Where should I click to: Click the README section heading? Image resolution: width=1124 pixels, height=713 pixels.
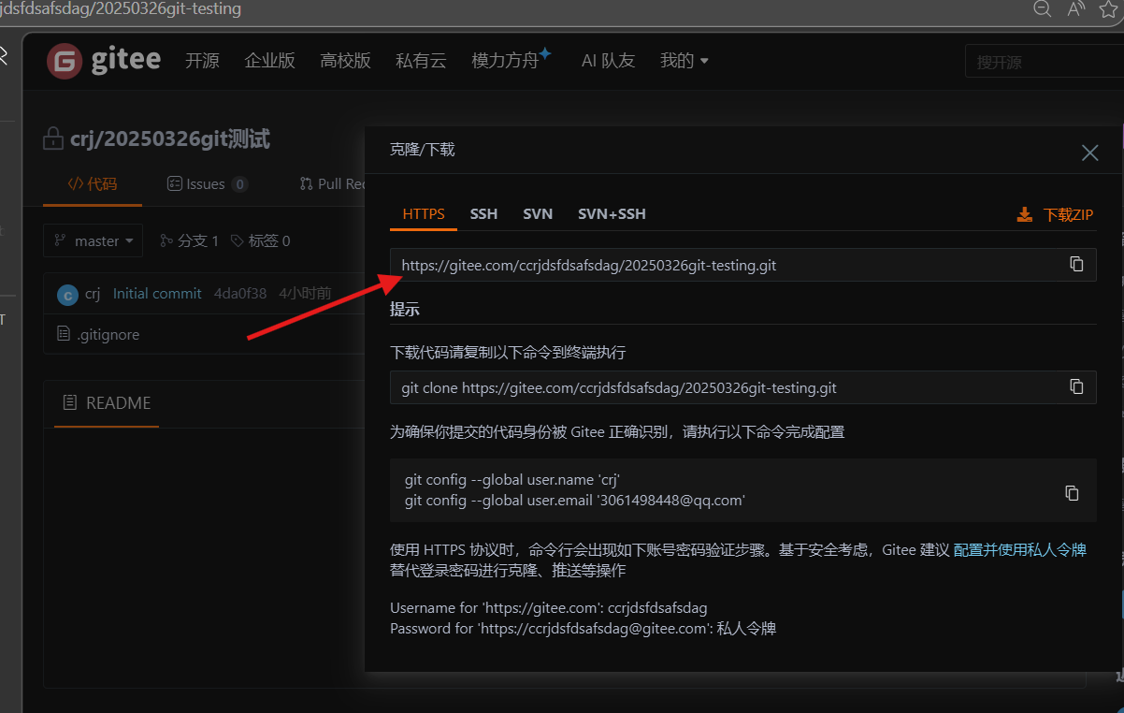click(119, 403)
